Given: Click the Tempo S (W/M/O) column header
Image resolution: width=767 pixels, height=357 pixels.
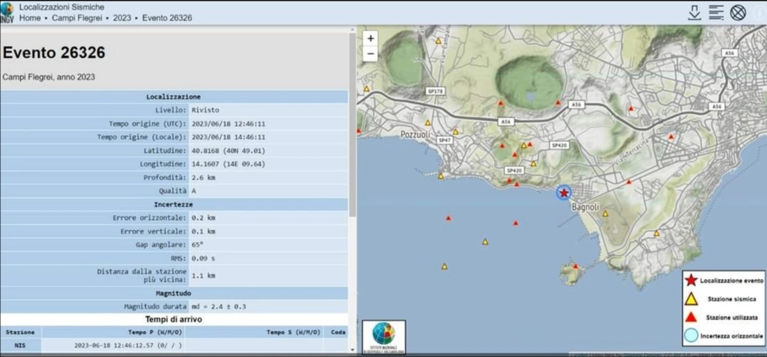Looking at the screenshot, I should [x=254, y=332].
